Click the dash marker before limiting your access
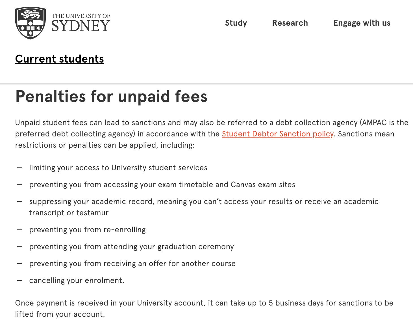The width and height of the screenshot is (413, 323). point(19,168)
